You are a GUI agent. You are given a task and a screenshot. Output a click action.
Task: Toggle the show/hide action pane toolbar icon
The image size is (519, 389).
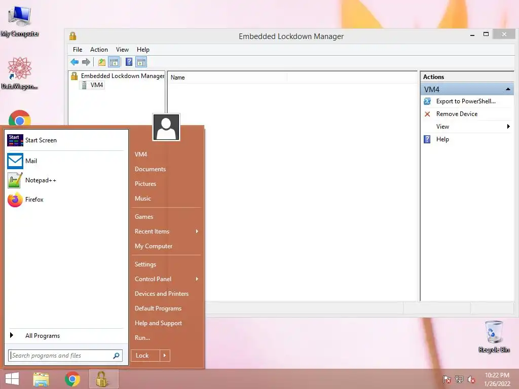point(141,62)
